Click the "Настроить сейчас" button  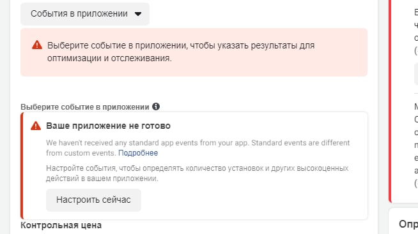[93, 200]
